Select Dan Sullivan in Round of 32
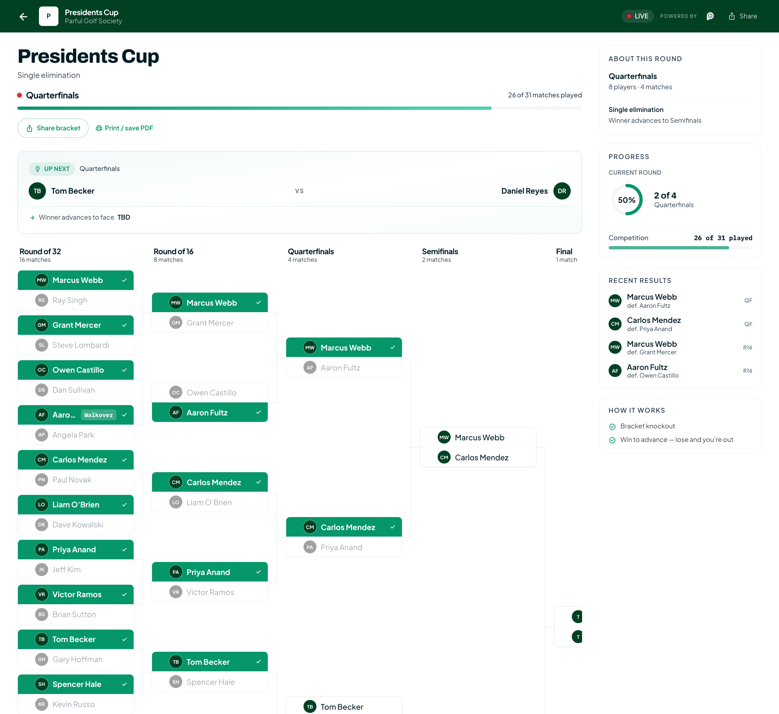This screenshot has height=714, width=779. (76, 390)
